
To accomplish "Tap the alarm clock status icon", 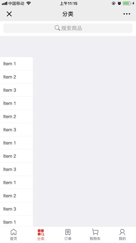I will pos(119,3).
